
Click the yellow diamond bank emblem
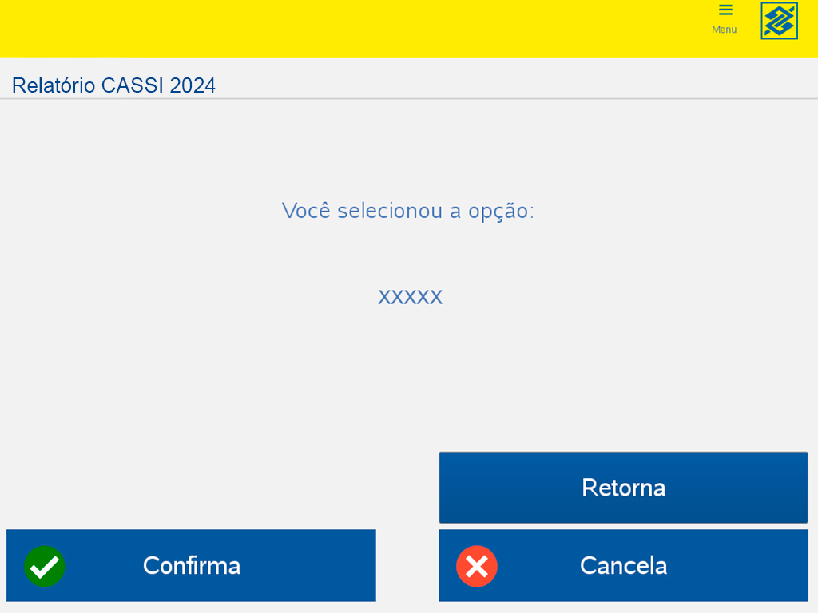tap(779, 21)
